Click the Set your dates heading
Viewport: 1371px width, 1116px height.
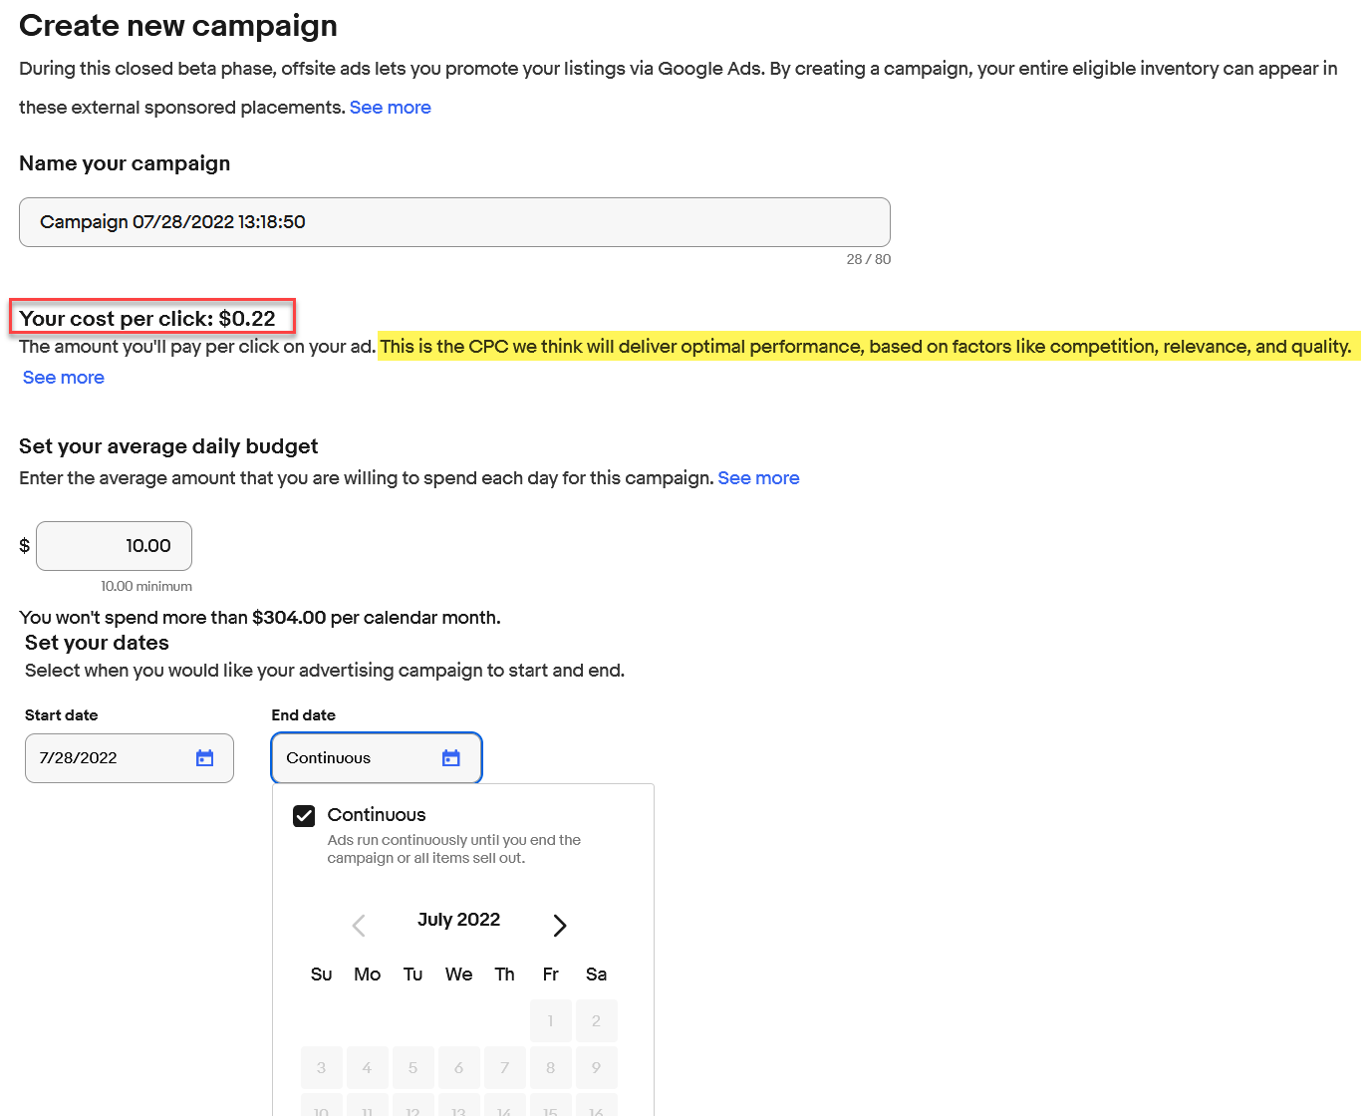97,643
